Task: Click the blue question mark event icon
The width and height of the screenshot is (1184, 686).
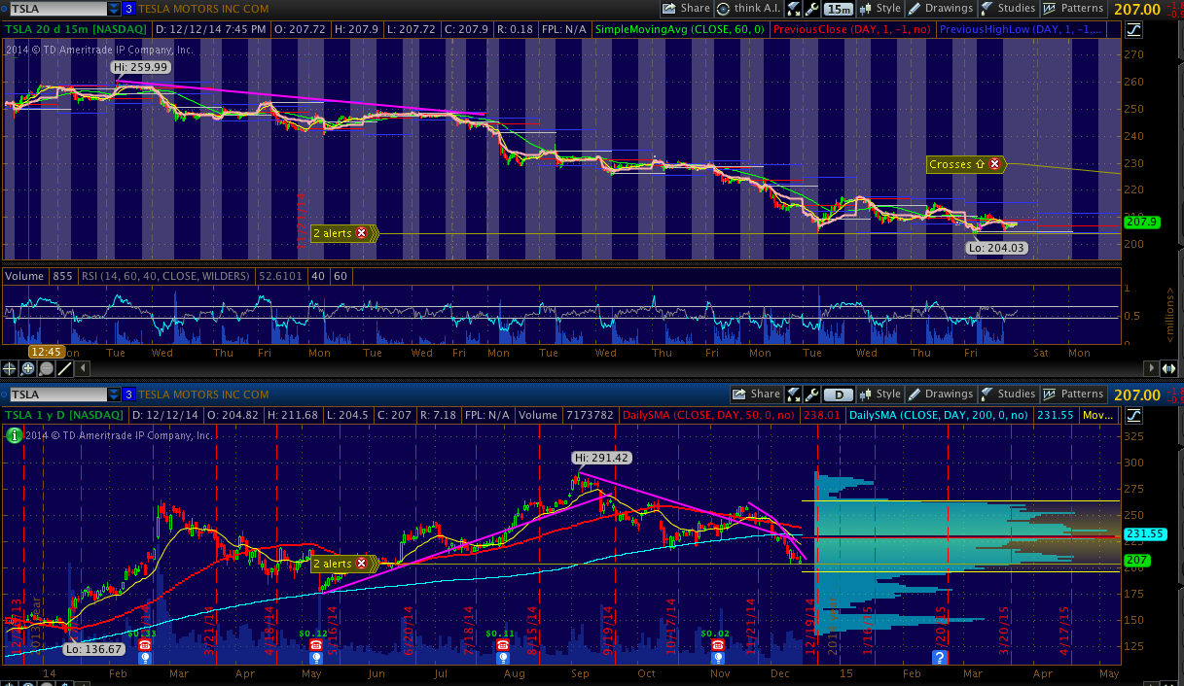Action: tap(940, 658)
